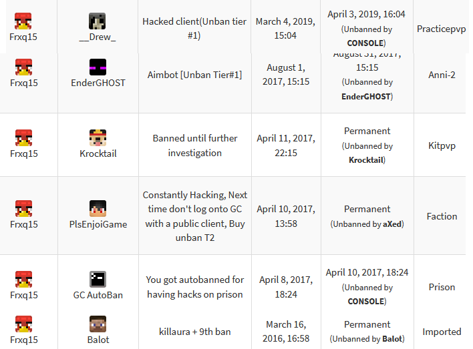
Task: Click Frxq15 avatar in the Faction row
Action: (x=23, y=209)
